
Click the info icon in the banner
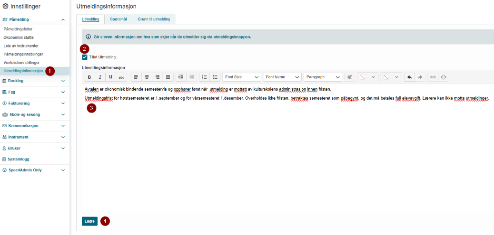89,37
